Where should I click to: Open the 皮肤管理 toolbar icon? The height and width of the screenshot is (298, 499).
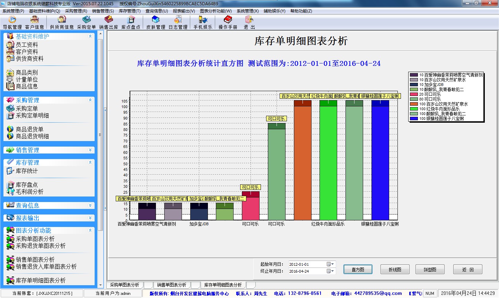pos(156,22)
